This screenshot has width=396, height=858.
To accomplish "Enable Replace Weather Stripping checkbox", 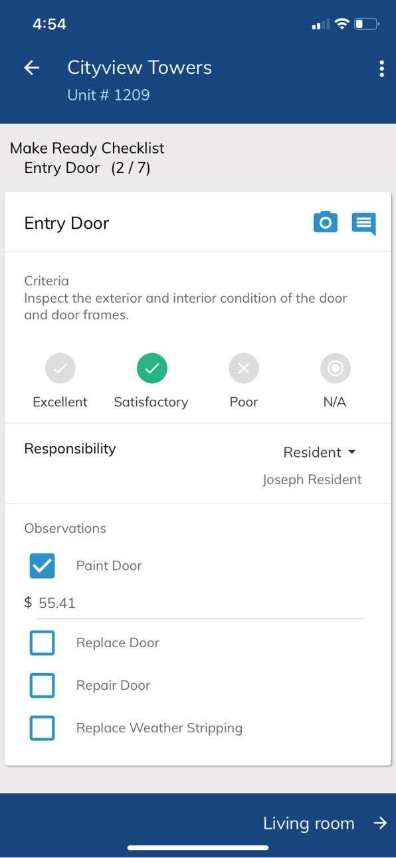I will pos(43,728).
